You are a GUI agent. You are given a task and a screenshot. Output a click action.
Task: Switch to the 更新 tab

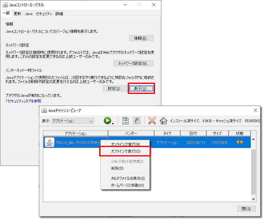coord(17,13)
